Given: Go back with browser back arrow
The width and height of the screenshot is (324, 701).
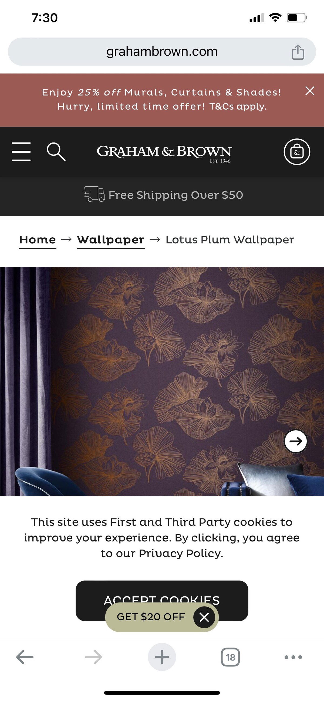Looking at the screenshot, I should 25,657.
